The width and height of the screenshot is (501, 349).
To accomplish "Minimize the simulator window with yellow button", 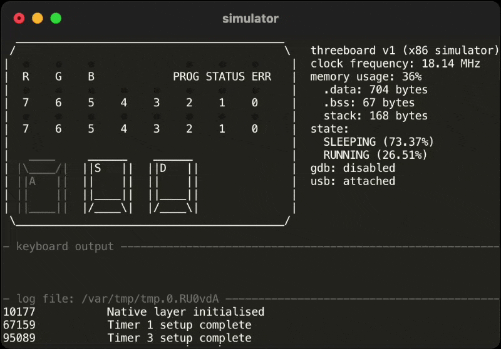I will pos(38,18).
